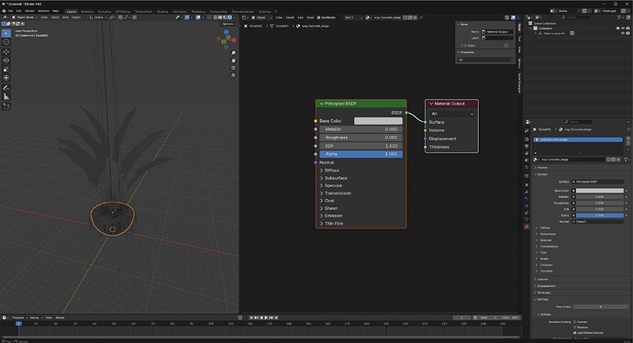Open the Render menu
Screen dimensions: 633x343
pyautogui.click(x=29, y=11)
